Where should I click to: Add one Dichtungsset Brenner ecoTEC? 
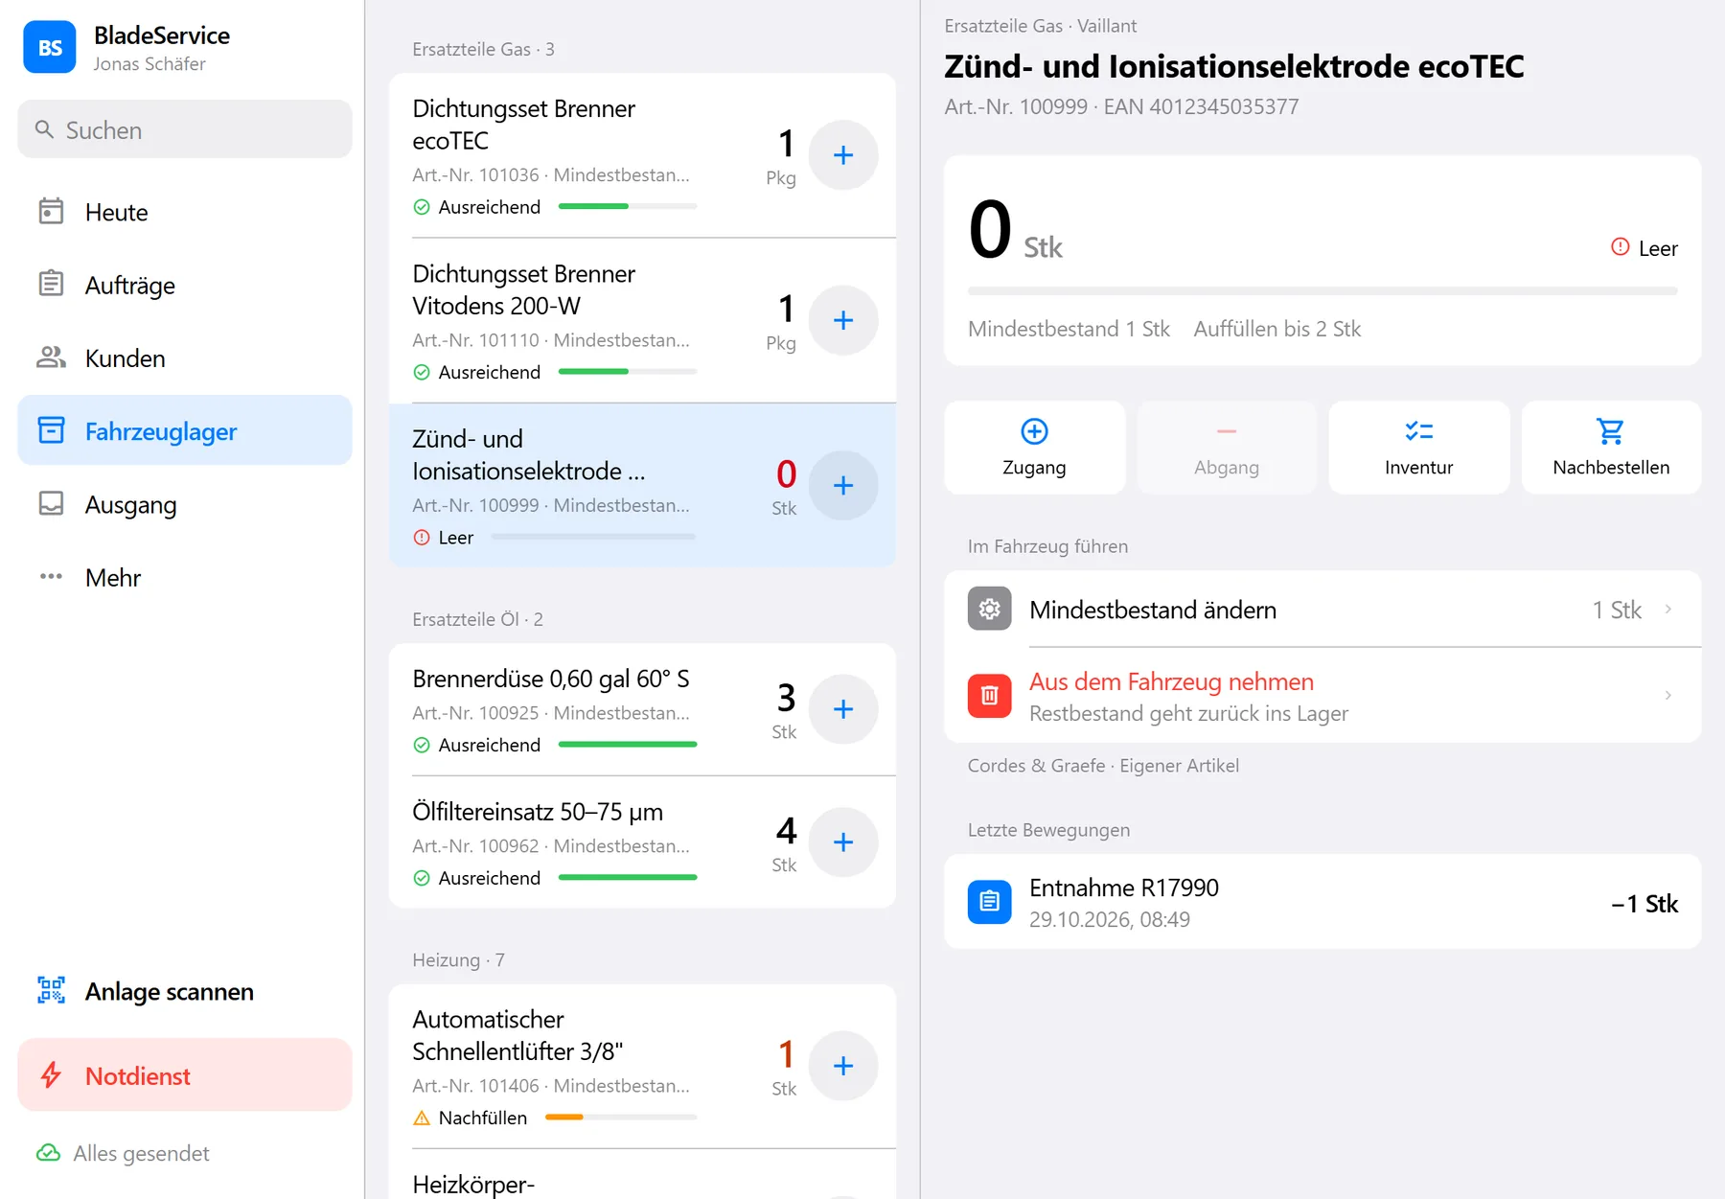[843, 155]
